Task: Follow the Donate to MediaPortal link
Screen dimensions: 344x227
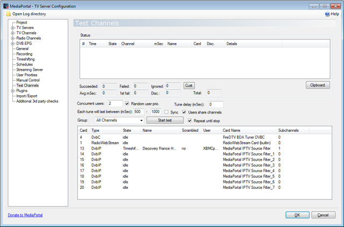Action: pos(25,215)
